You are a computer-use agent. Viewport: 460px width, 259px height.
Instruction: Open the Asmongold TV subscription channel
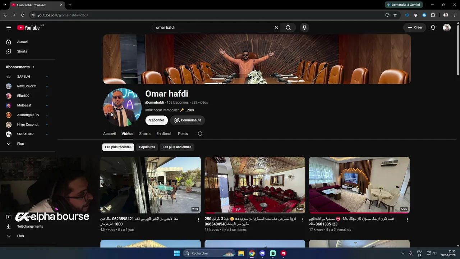pyautogui.click(x=28, y=115)
